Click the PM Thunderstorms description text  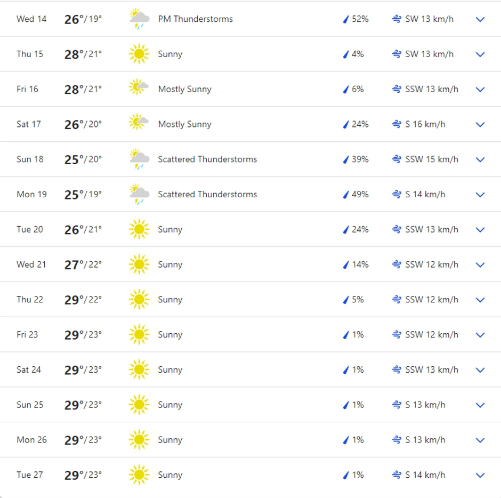point(195,19)
